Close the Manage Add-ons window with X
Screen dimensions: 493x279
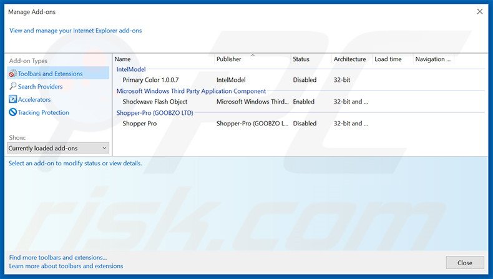[x=480, y=12]
